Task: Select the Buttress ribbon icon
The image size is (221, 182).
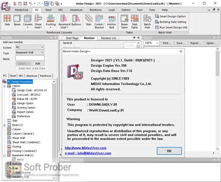Action: [76, 20]
